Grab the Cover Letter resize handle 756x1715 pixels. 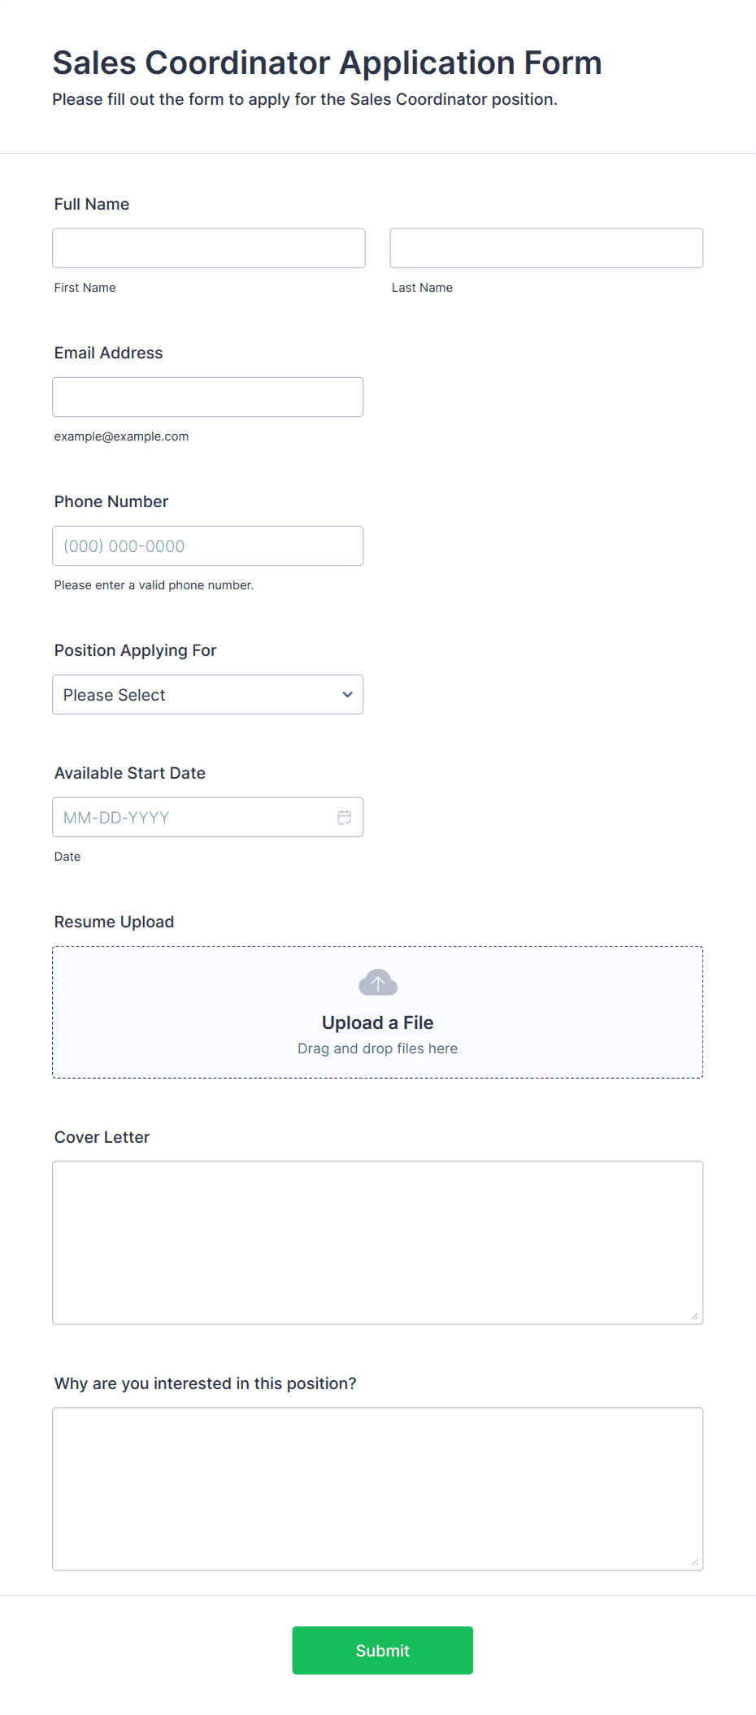(x=695, y=1316)
